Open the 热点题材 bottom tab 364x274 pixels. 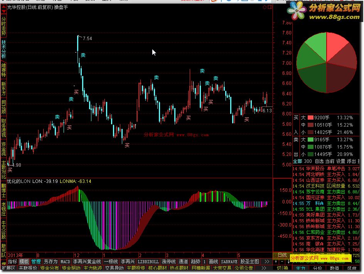click(x=179, y=268)
